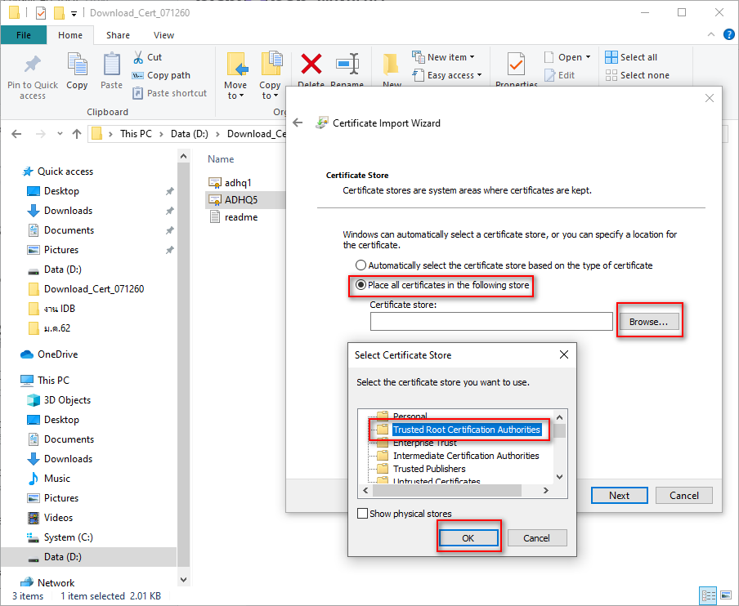Click Select all in ribbon
This screenshot has height=606, width=739.
[631, 57]
